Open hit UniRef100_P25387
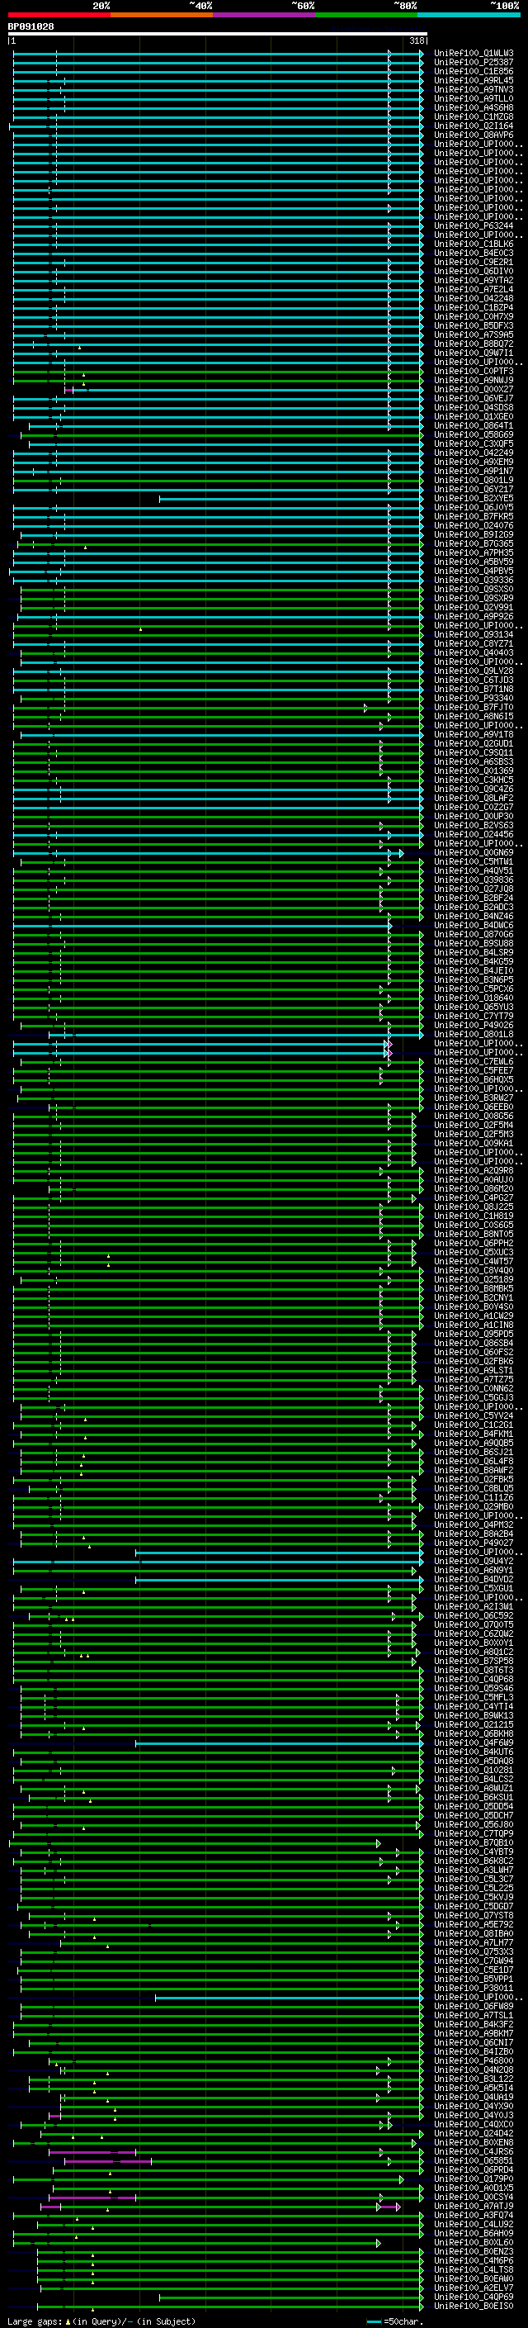 [473, 63]
